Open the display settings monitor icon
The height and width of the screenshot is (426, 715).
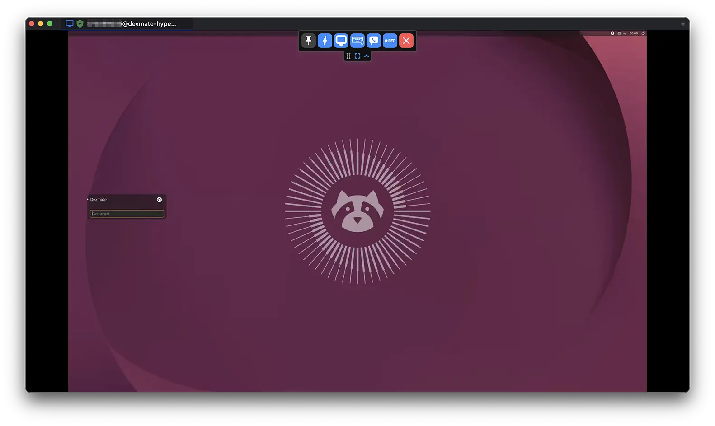[x=341, y=41]
